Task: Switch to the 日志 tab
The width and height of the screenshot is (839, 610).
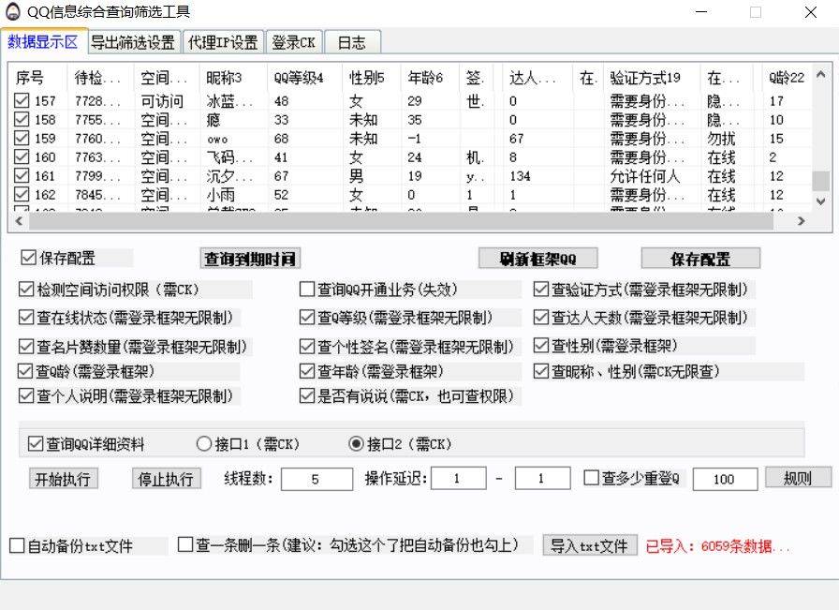Action: 352,42
